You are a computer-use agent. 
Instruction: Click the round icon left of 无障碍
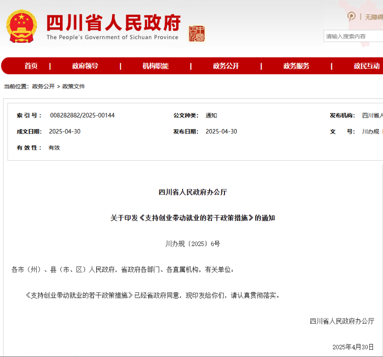coord(352,17)
